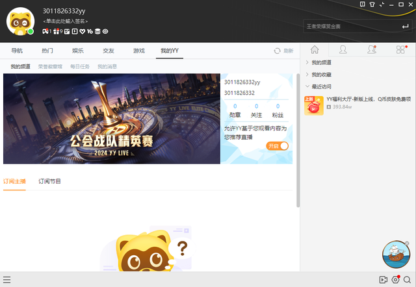Open the 荣誉徽章馆 sub-tab
The height and width of the screenshot is (287, 416).
click(x=50, y=66)
